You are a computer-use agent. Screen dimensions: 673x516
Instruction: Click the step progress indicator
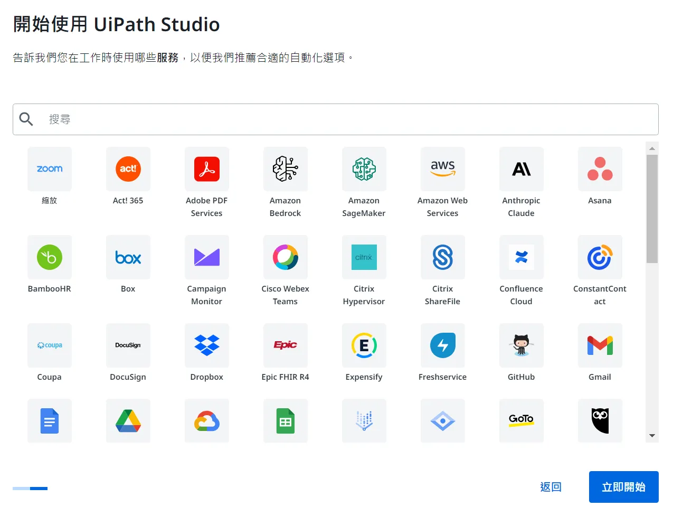pyautogui.click(x=30, y=489)
